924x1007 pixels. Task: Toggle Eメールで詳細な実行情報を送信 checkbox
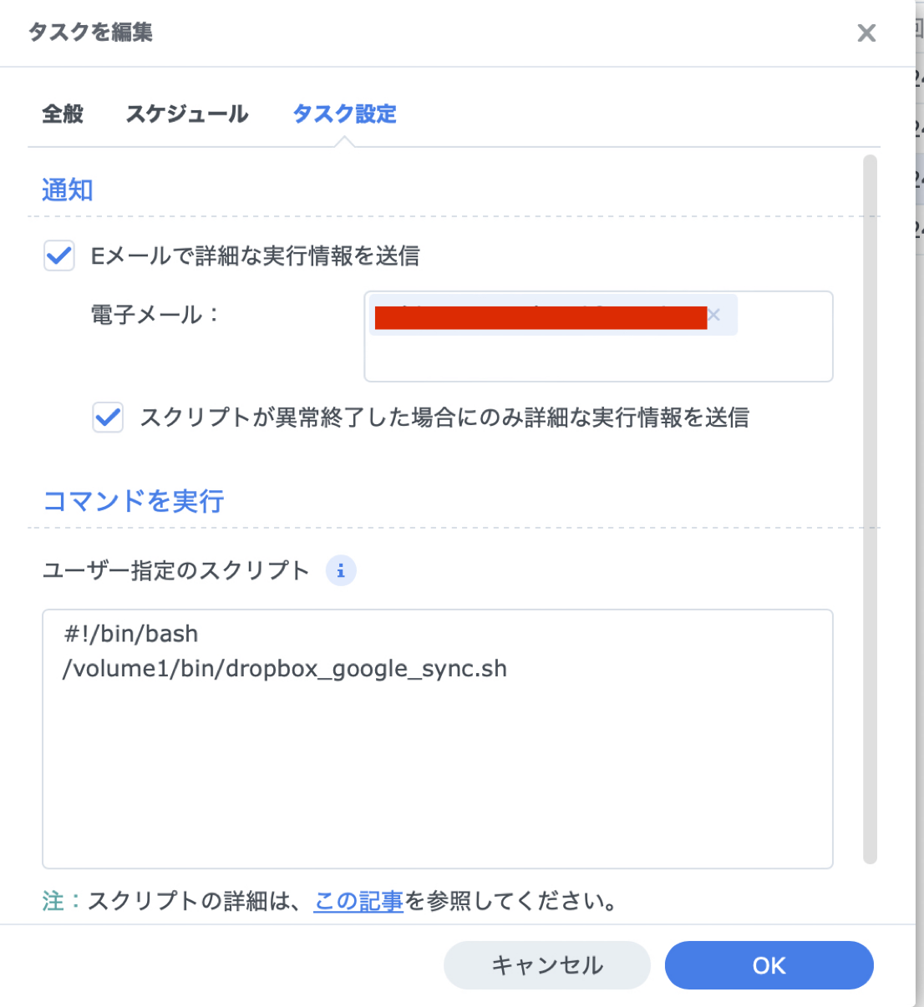59,256
